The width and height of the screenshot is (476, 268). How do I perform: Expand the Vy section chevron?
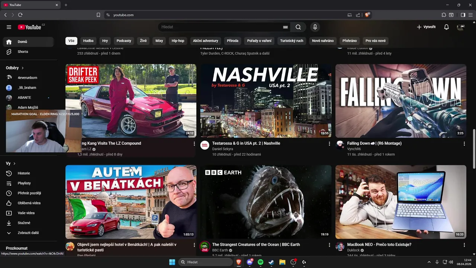pos(15,163)
